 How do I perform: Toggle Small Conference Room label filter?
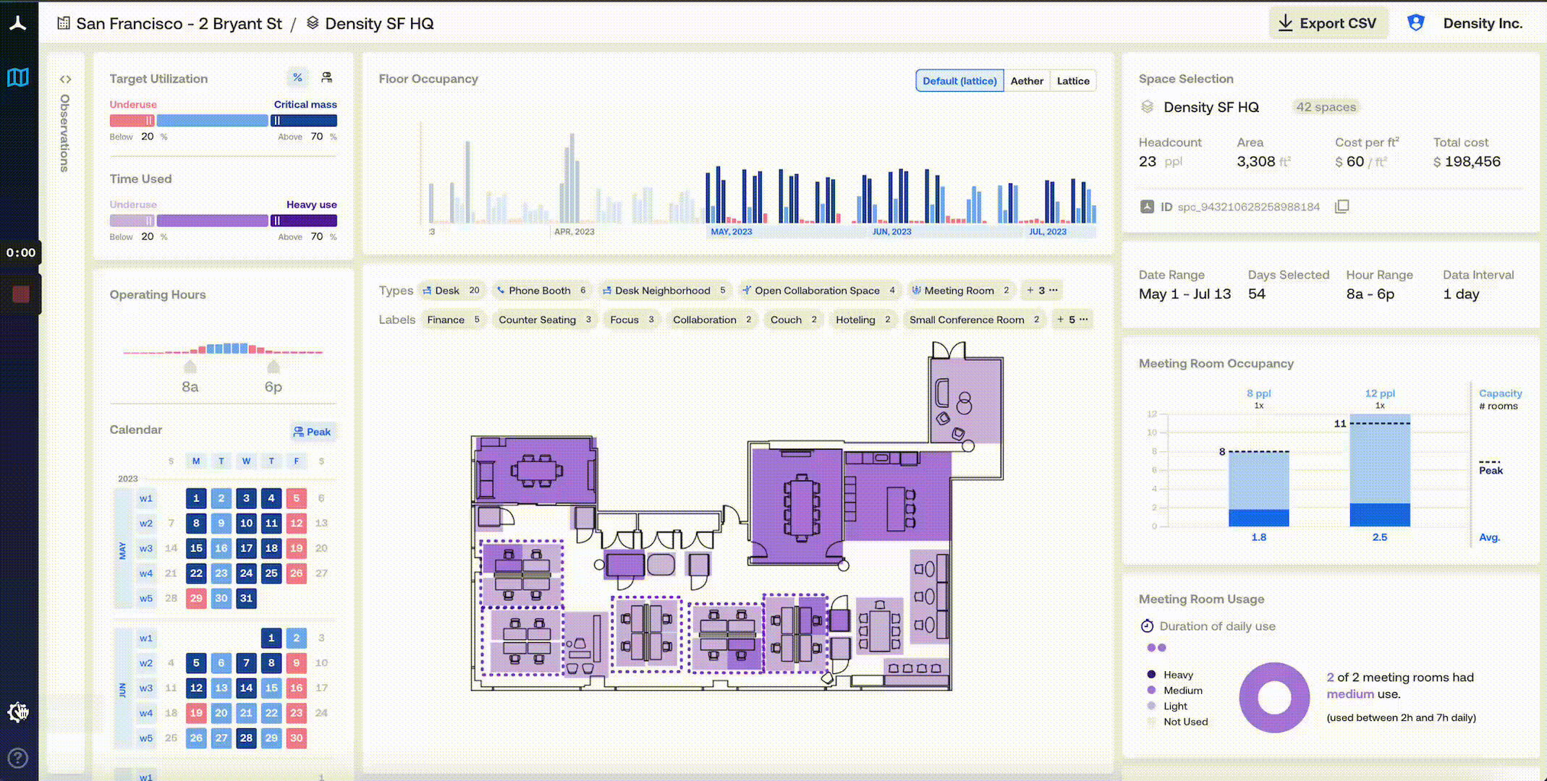[x=975, y=320]
